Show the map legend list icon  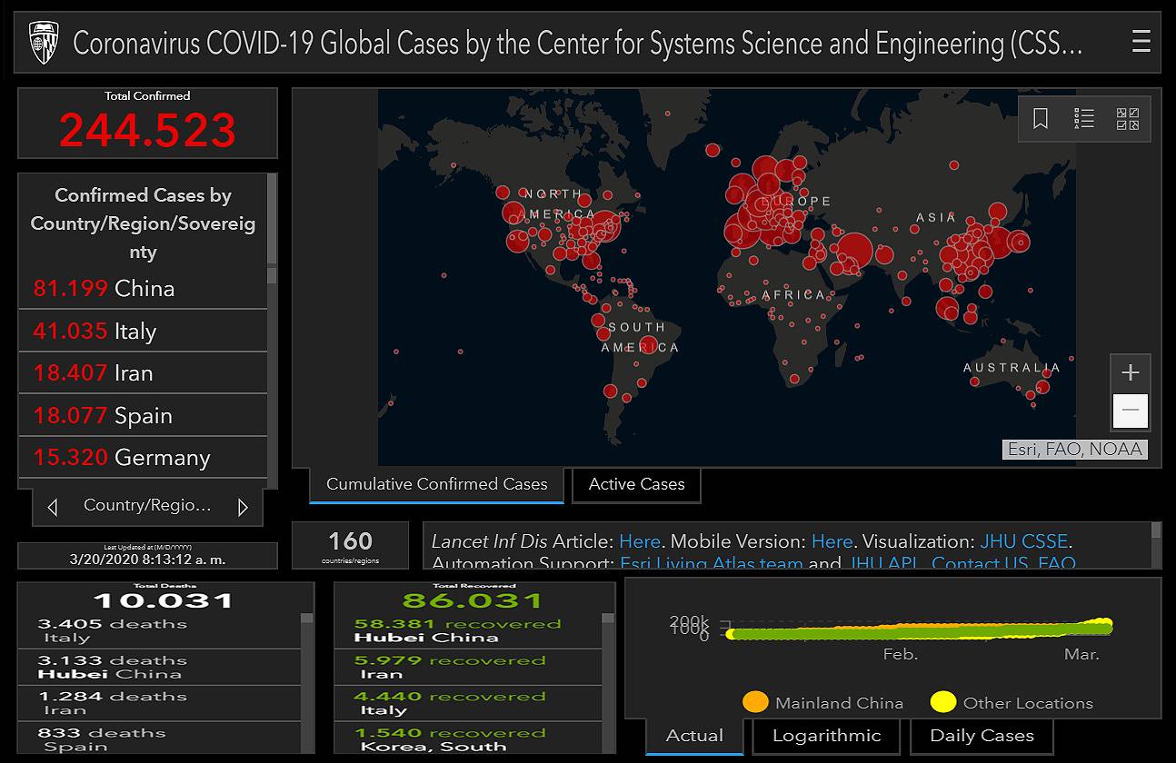pyautogui.click(x=1084, y=119)
